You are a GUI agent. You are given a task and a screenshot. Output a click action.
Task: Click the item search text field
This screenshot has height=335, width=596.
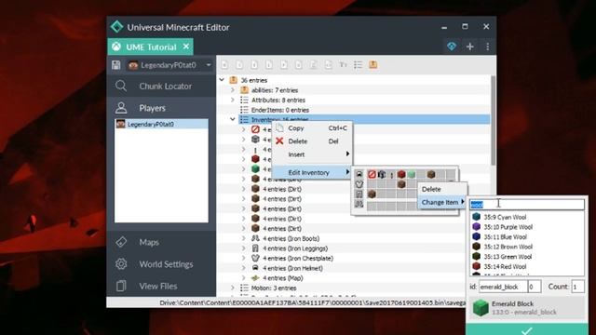click(527, 205)
